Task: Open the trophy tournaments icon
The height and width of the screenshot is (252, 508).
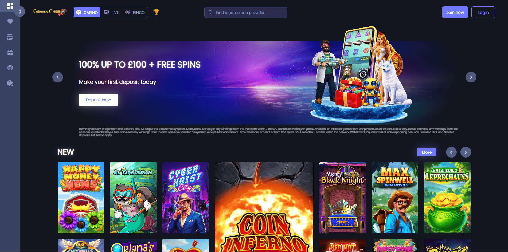Action: (156, 12)
